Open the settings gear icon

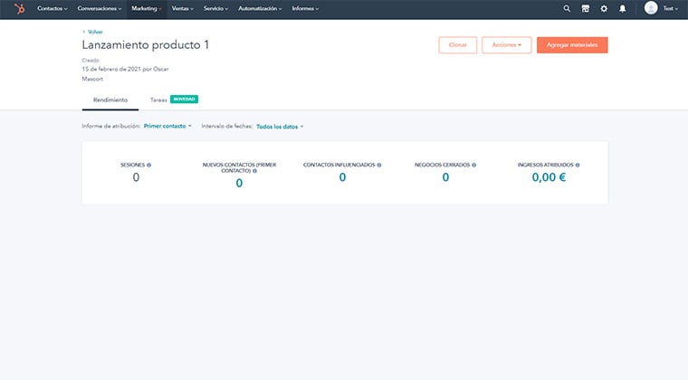pyautogui.click(x=604, y=9)
